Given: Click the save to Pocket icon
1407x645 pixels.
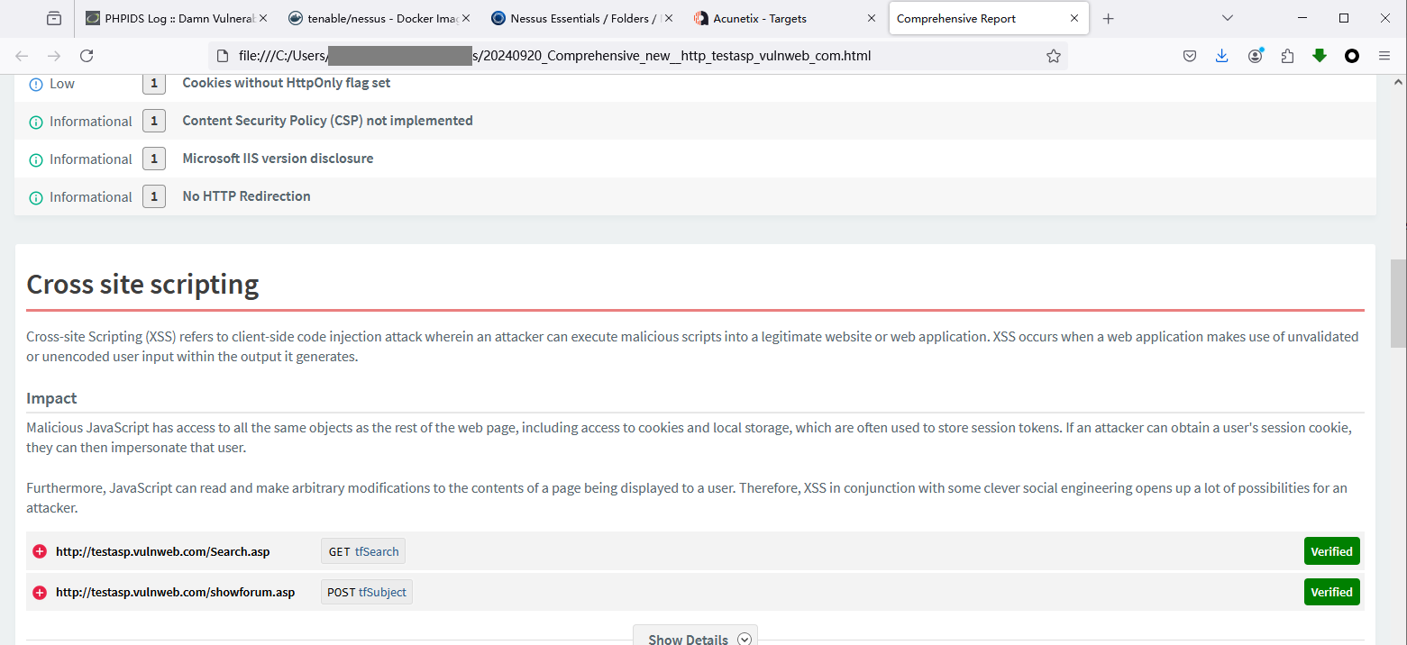Looking at the screenshot, I should [1189, 56].
